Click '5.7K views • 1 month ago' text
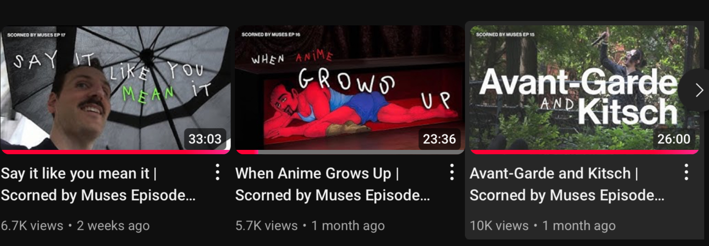Viewport: 709px width, 246px height. 310,225
